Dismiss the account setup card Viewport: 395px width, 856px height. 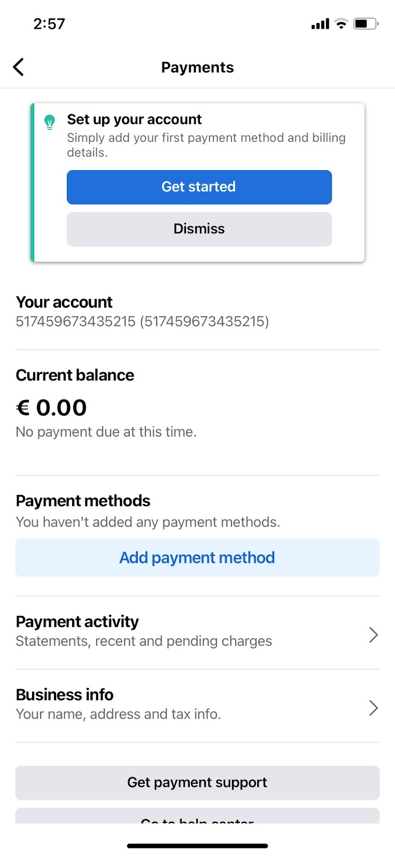(x=199, y=229)
